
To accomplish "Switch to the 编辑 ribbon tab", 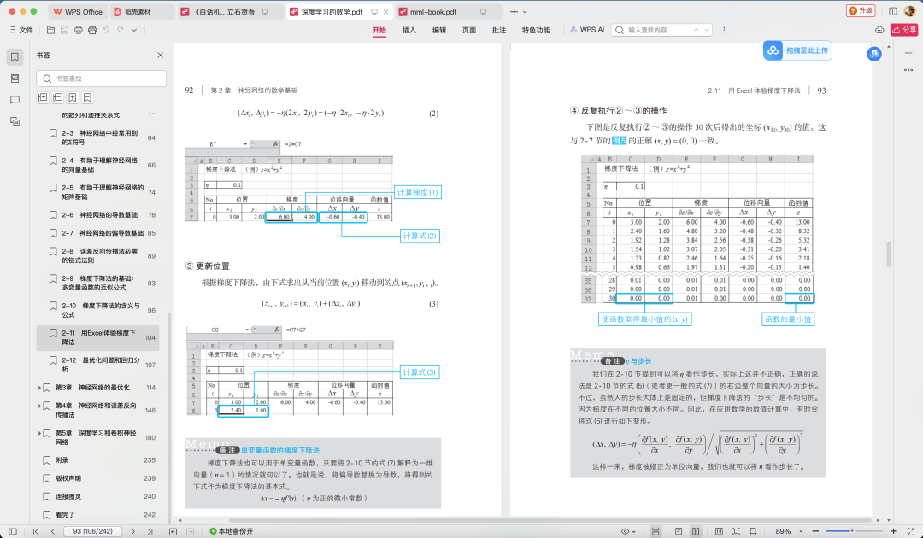I will click(439, 30).
